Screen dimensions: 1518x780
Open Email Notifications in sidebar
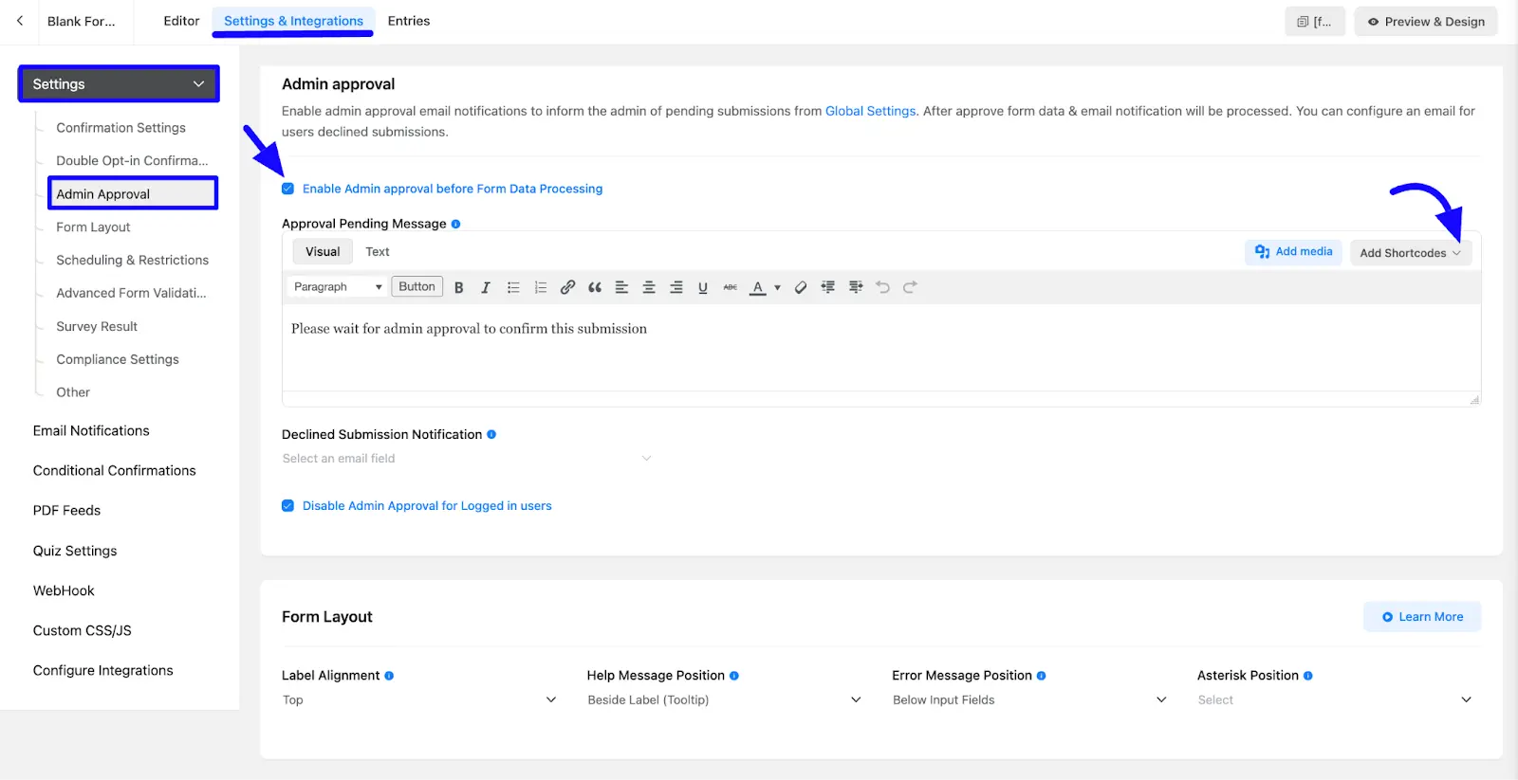coord(91,431)
